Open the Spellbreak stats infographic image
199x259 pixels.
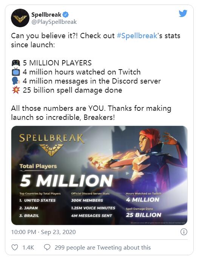point(99,175)
